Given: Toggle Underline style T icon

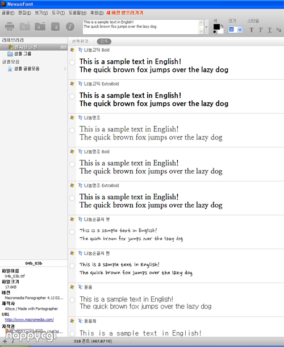Looking at the screenshot, I should pyautogui.click(x=270, y=30).
